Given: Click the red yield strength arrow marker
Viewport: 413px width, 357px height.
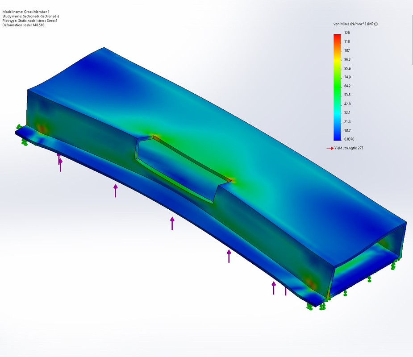Looking at the screenshot, I should coord(330,149).
